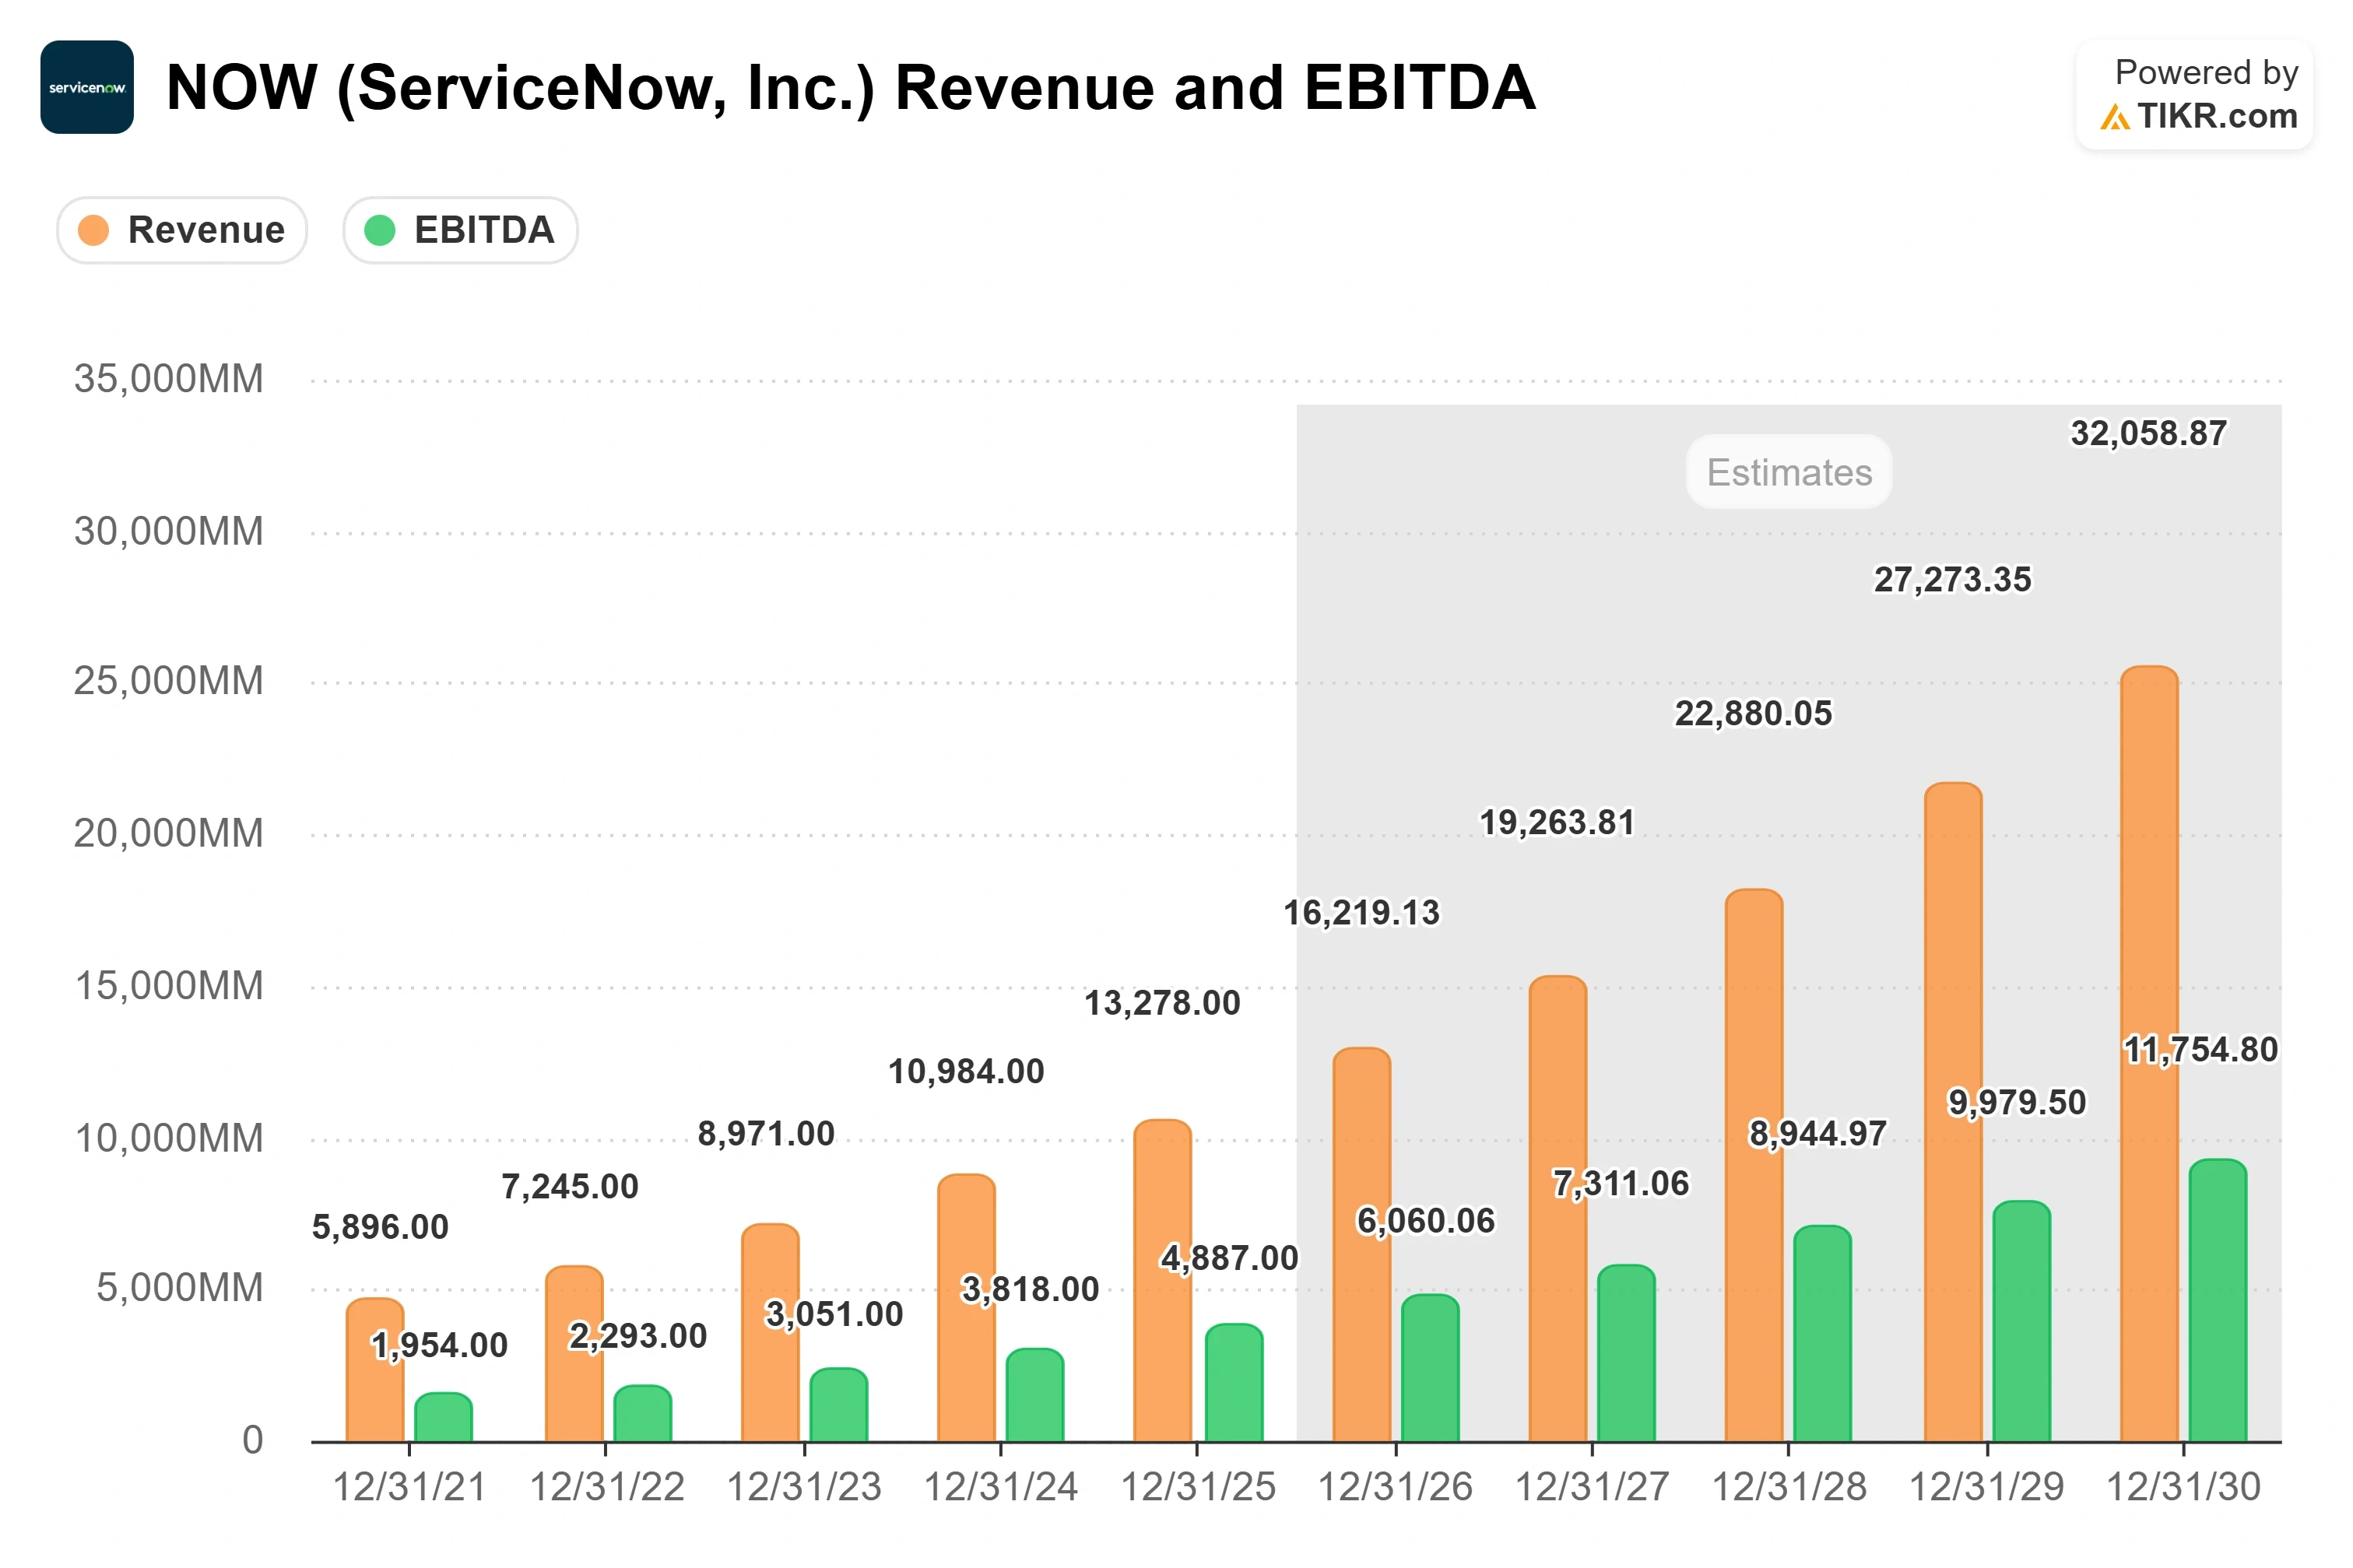Click the 7,311.06 EBITDA estimate label

coord(1620,1184)
